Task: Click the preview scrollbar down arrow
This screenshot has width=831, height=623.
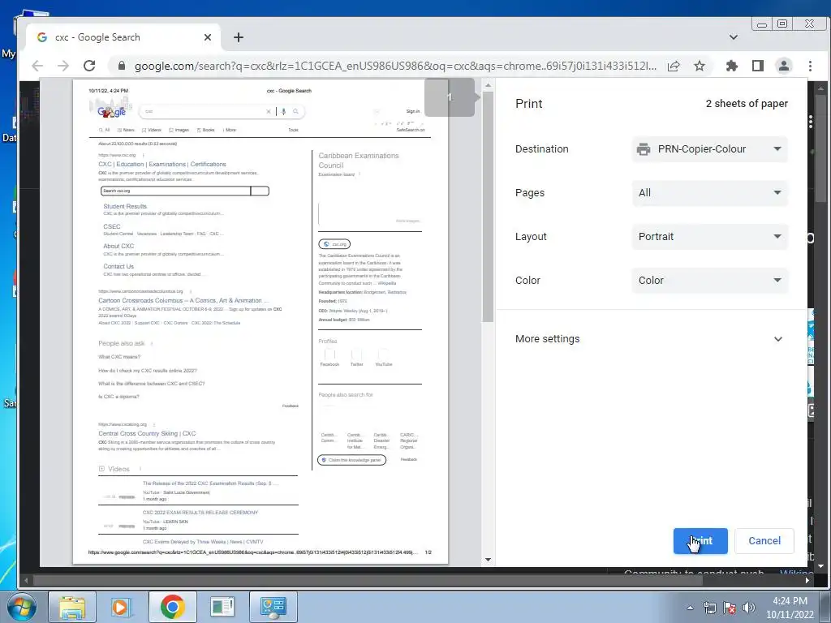Action: 488,560
